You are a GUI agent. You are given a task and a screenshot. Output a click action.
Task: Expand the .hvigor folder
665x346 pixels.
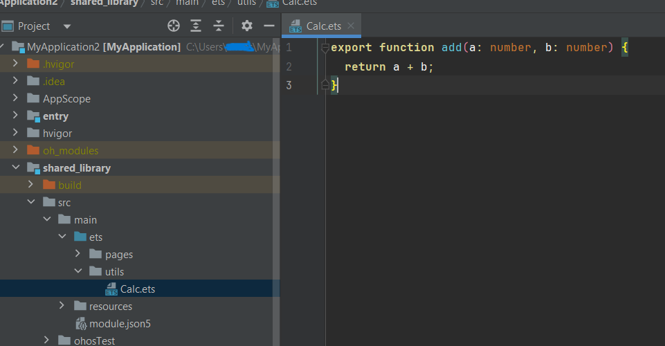(x=15, y=64)
